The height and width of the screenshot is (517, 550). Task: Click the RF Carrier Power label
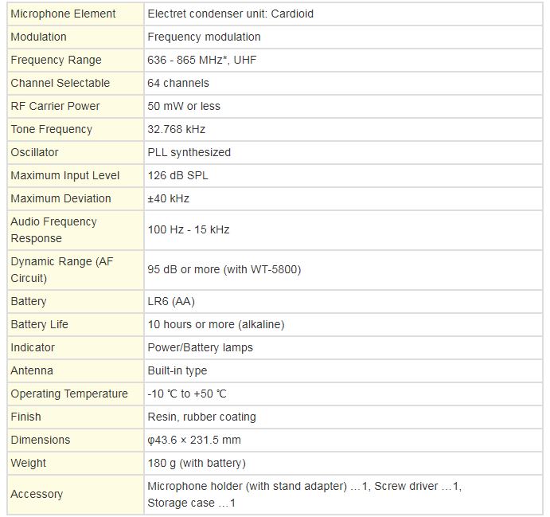(x=55, y=106)
